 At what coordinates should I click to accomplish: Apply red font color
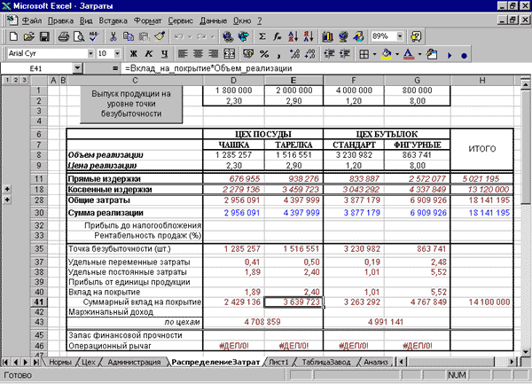click(x=409, y=53)
